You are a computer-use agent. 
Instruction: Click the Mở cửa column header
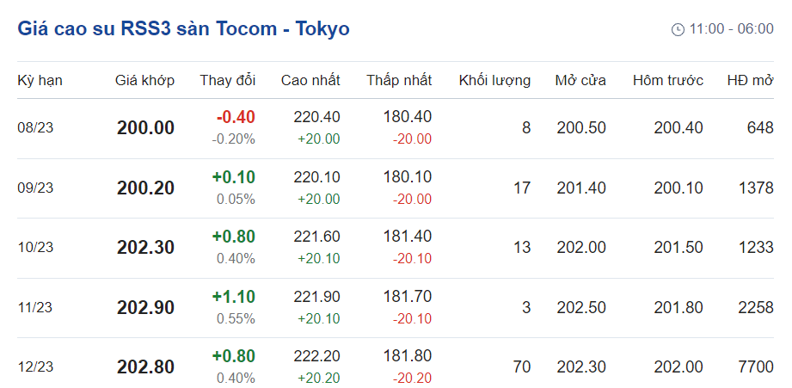580,81
